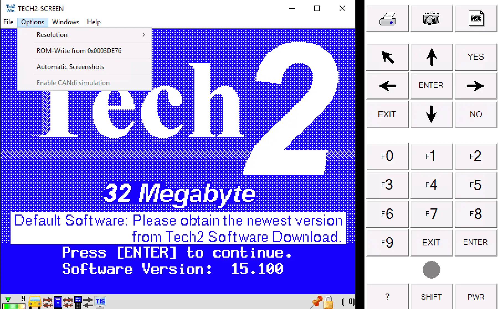The height and width of the screenshot is (309, 498).
Task: Click the yellow car status icon
Action: point(35,302)
